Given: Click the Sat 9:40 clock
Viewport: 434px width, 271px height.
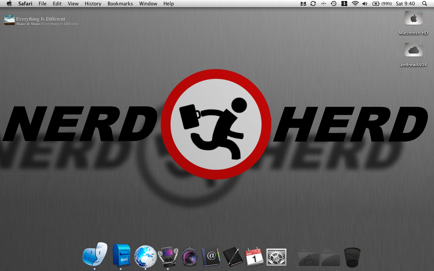Looking at the screenshot, I should pyautogui.click(x=406, y=4).
